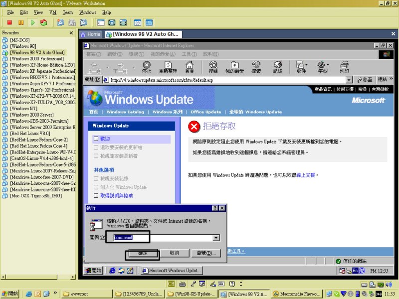Click the IE back (上一頁) button
Image resolution: width=399 pixels, height=299 pixels.
[94, 67]
